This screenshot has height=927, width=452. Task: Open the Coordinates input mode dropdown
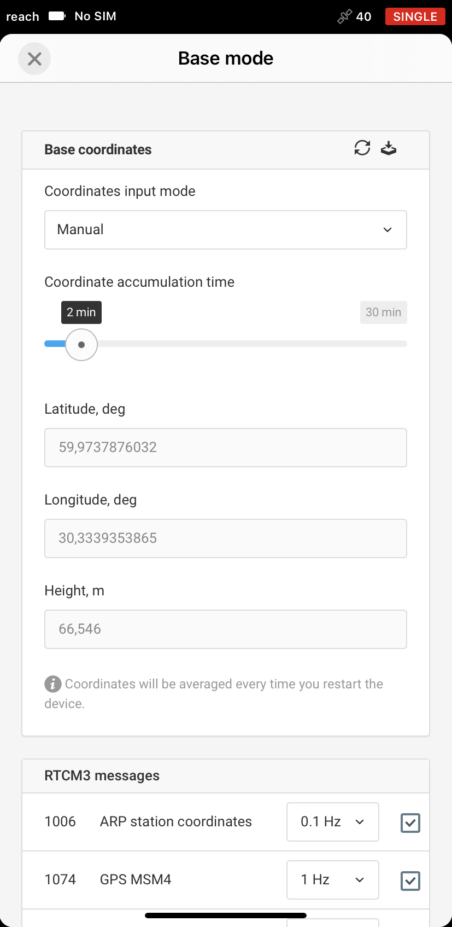click(226, 230)
